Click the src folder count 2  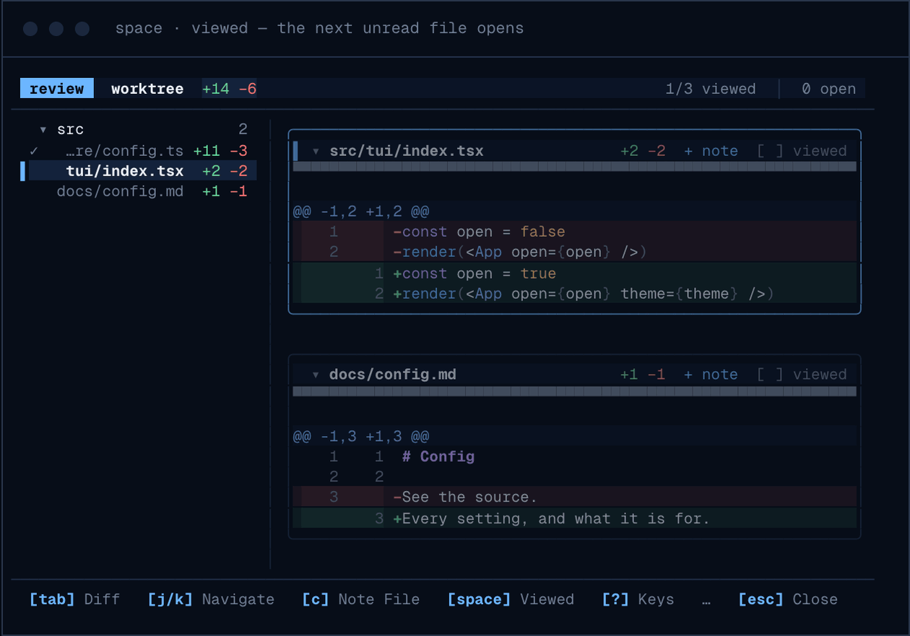tap(243, 129)
